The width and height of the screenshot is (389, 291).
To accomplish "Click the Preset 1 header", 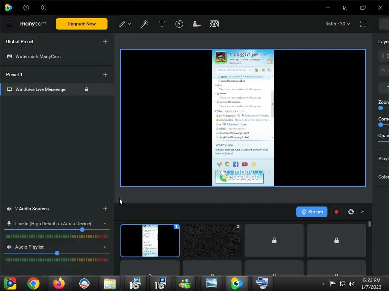I will click(14, 75).
